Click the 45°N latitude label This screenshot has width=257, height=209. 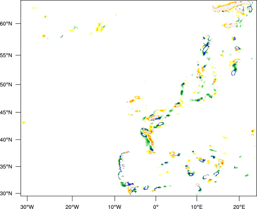(x=6, y=113)
